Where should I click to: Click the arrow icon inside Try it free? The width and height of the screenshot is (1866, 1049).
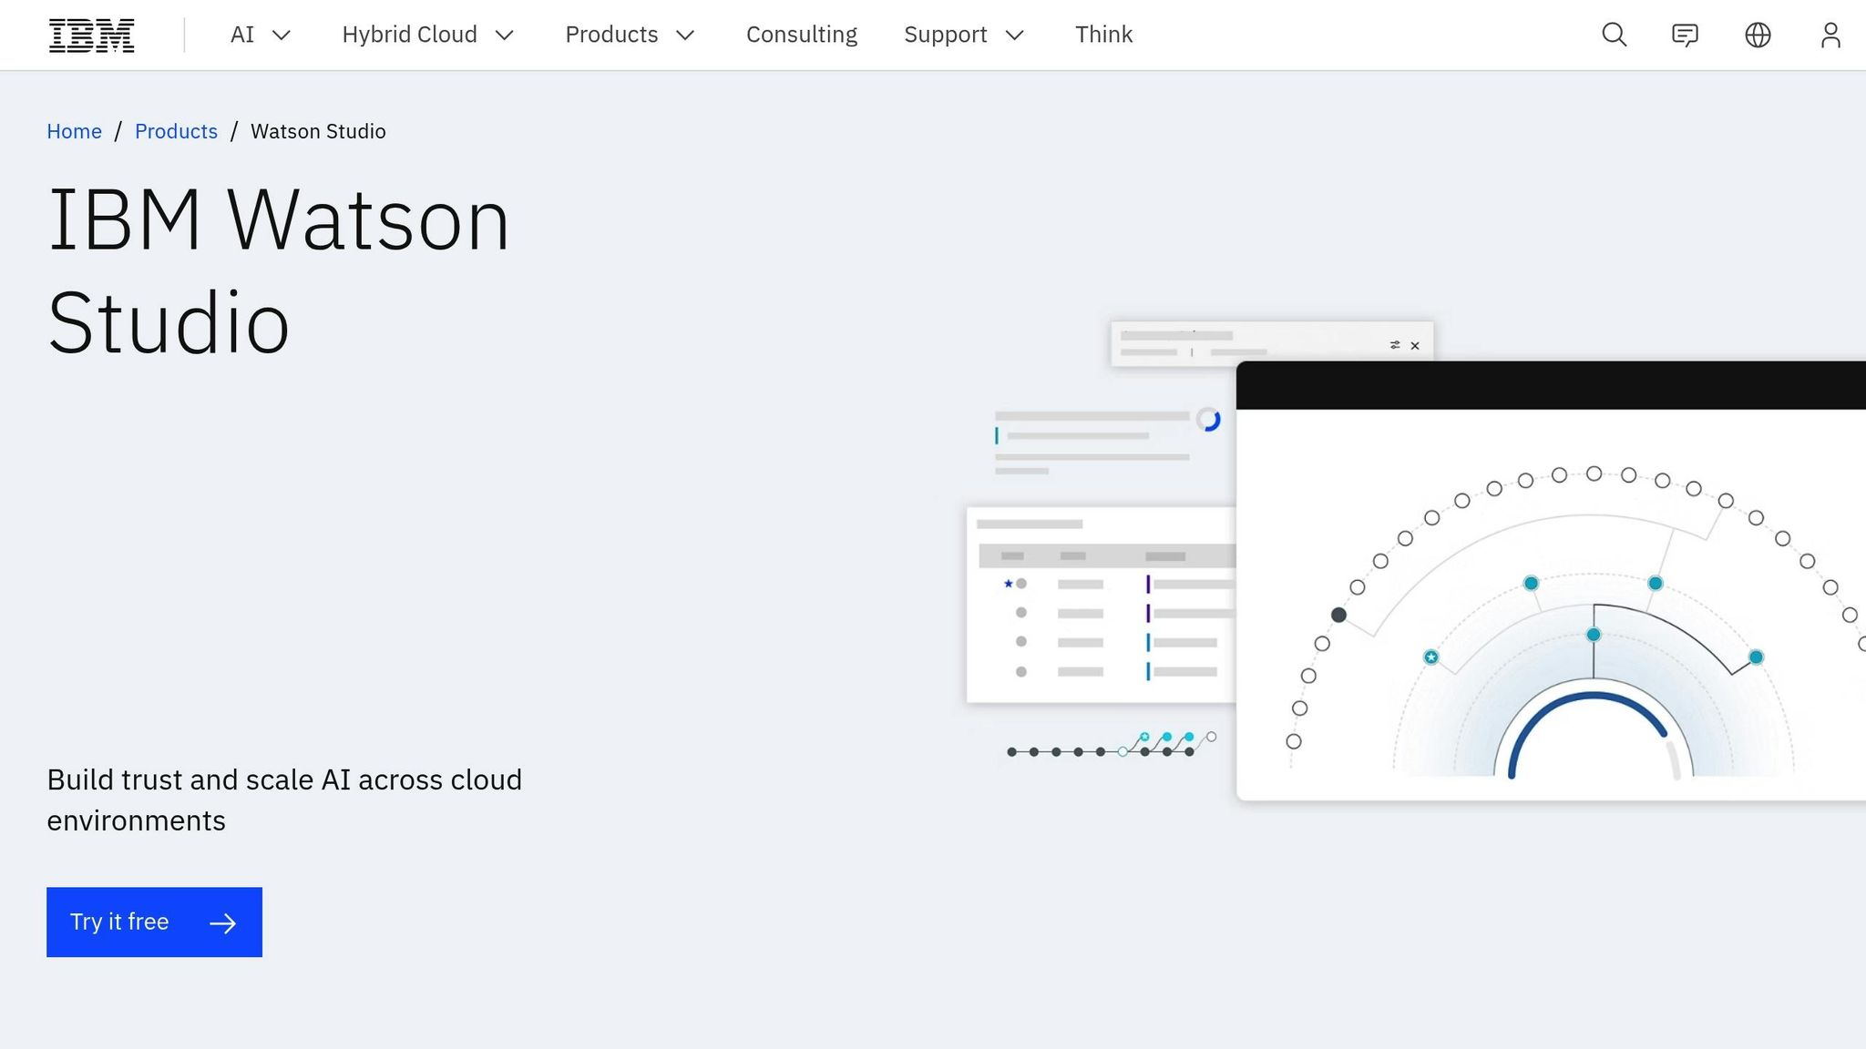tap(221, 922)
